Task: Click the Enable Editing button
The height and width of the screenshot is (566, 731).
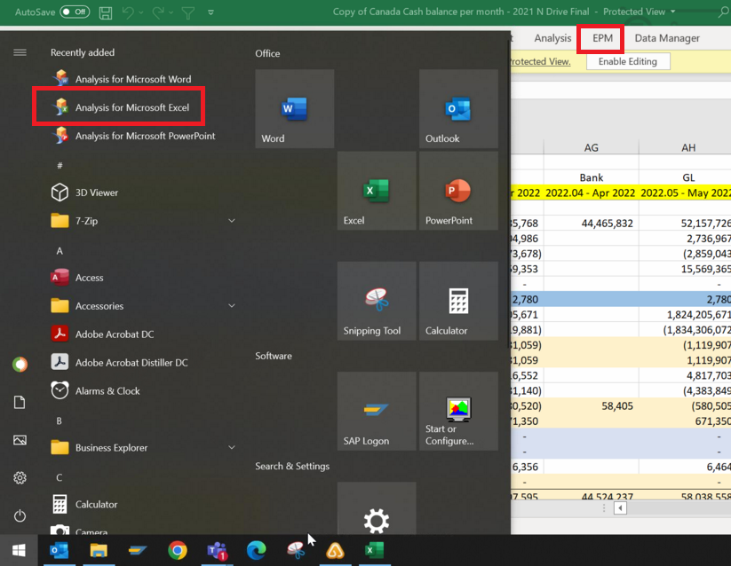Action: tap(627, 61)
